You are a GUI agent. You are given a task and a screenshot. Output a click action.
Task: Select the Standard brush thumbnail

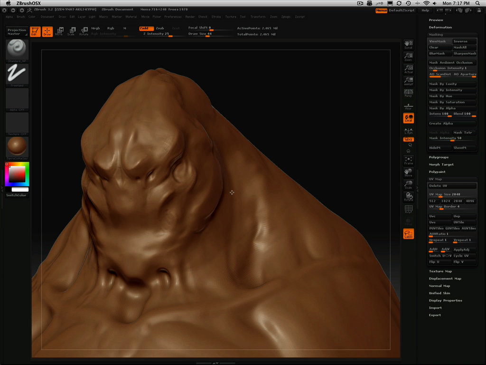[x=17, y=49]
